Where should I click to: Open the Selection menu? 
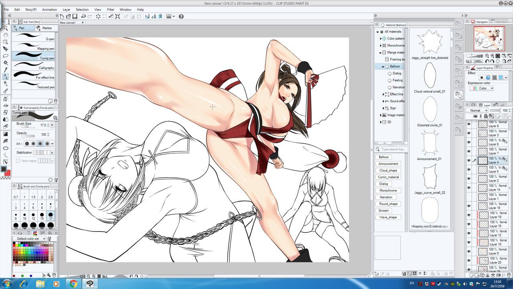[x=82, y=10]
